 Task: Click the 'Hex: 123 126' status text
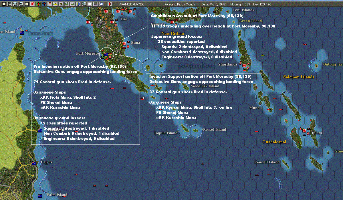click(x=262, y=4)
